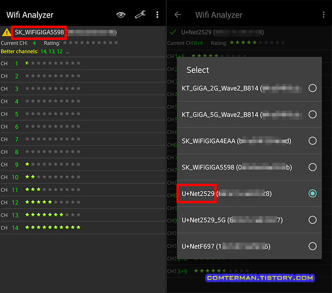Tap Better channels: 14, 13, 12 text

[32, 51]
